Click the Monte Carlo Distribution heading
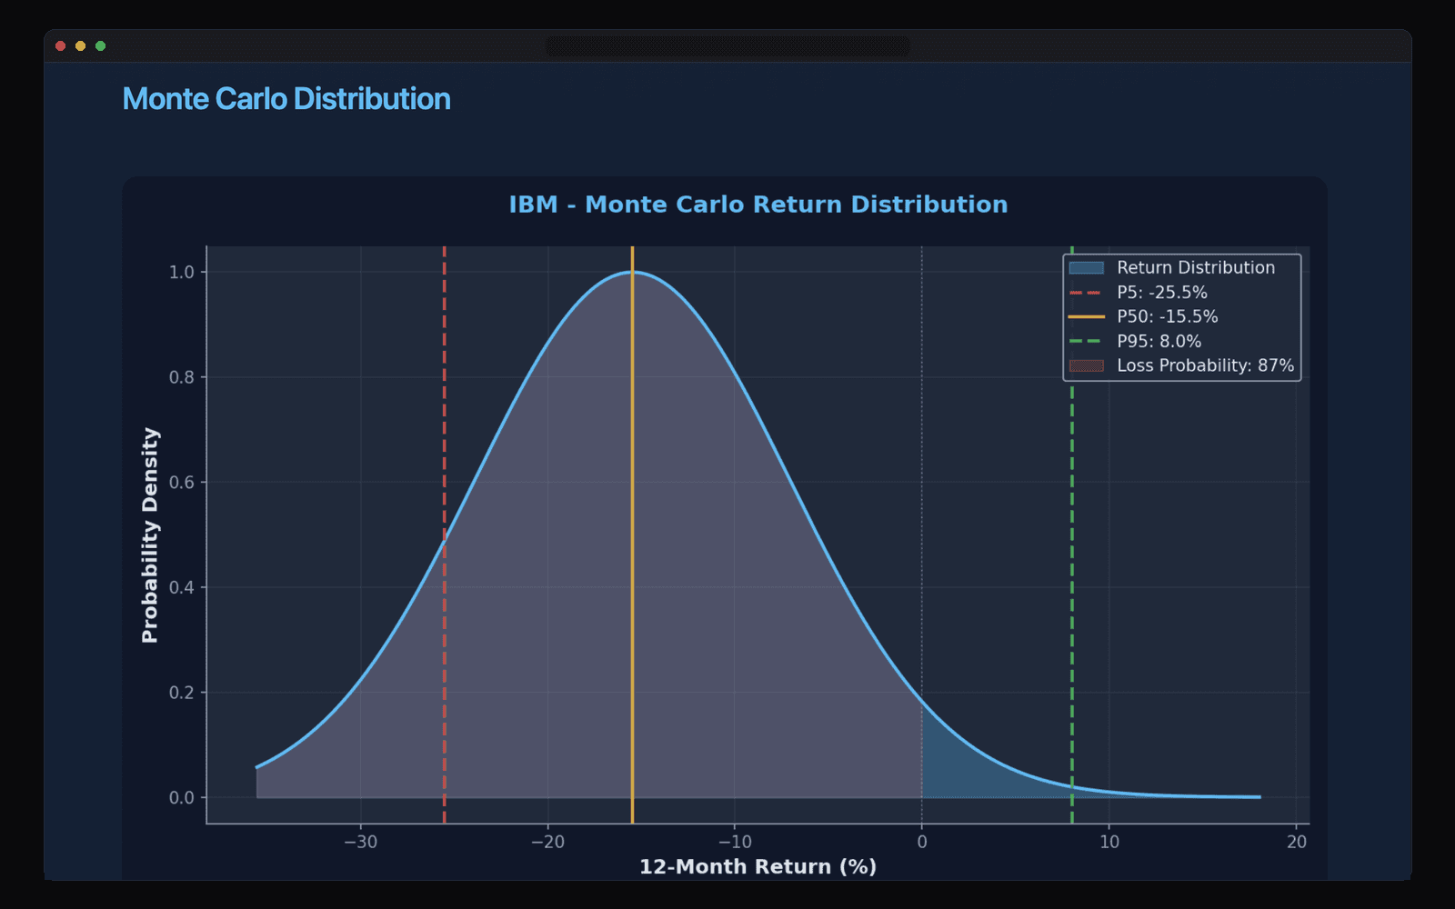The height and width of the screenshot is (909, 1455). pyautogui.click(x=286, y=99)
